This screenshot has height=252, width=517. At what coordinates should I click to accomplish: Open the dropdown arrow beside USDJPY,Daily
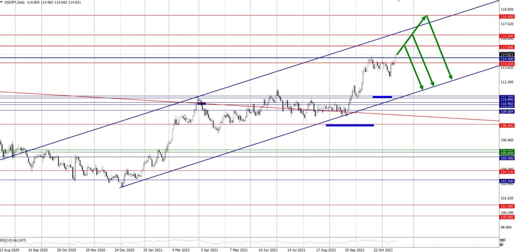coord(3,3)
